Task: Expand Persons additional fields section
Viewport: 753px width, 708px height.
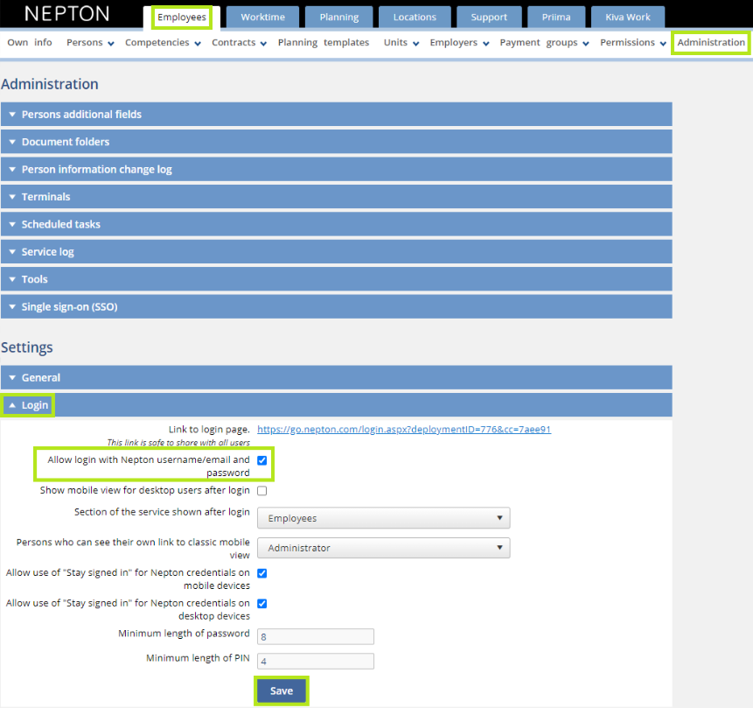Action: tap(336, 115)
